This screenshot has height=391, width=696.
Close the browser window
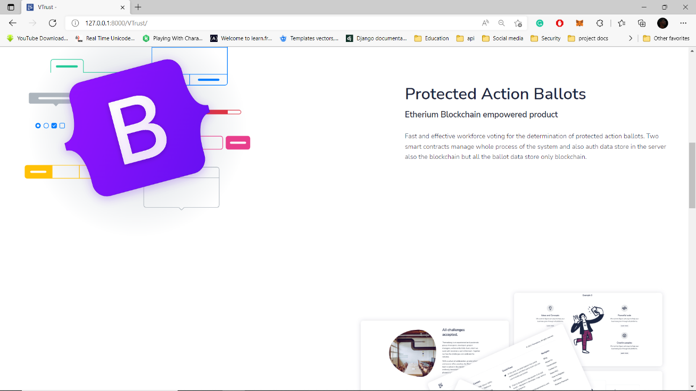click(x=685, y=7)
